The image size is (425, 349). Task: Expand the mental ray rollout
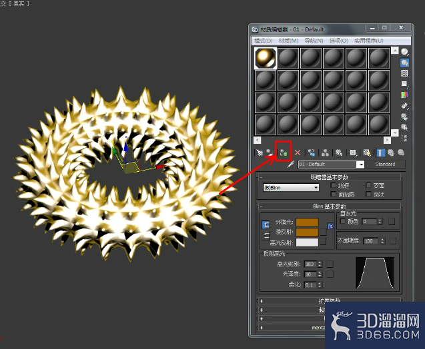[292, 328]
